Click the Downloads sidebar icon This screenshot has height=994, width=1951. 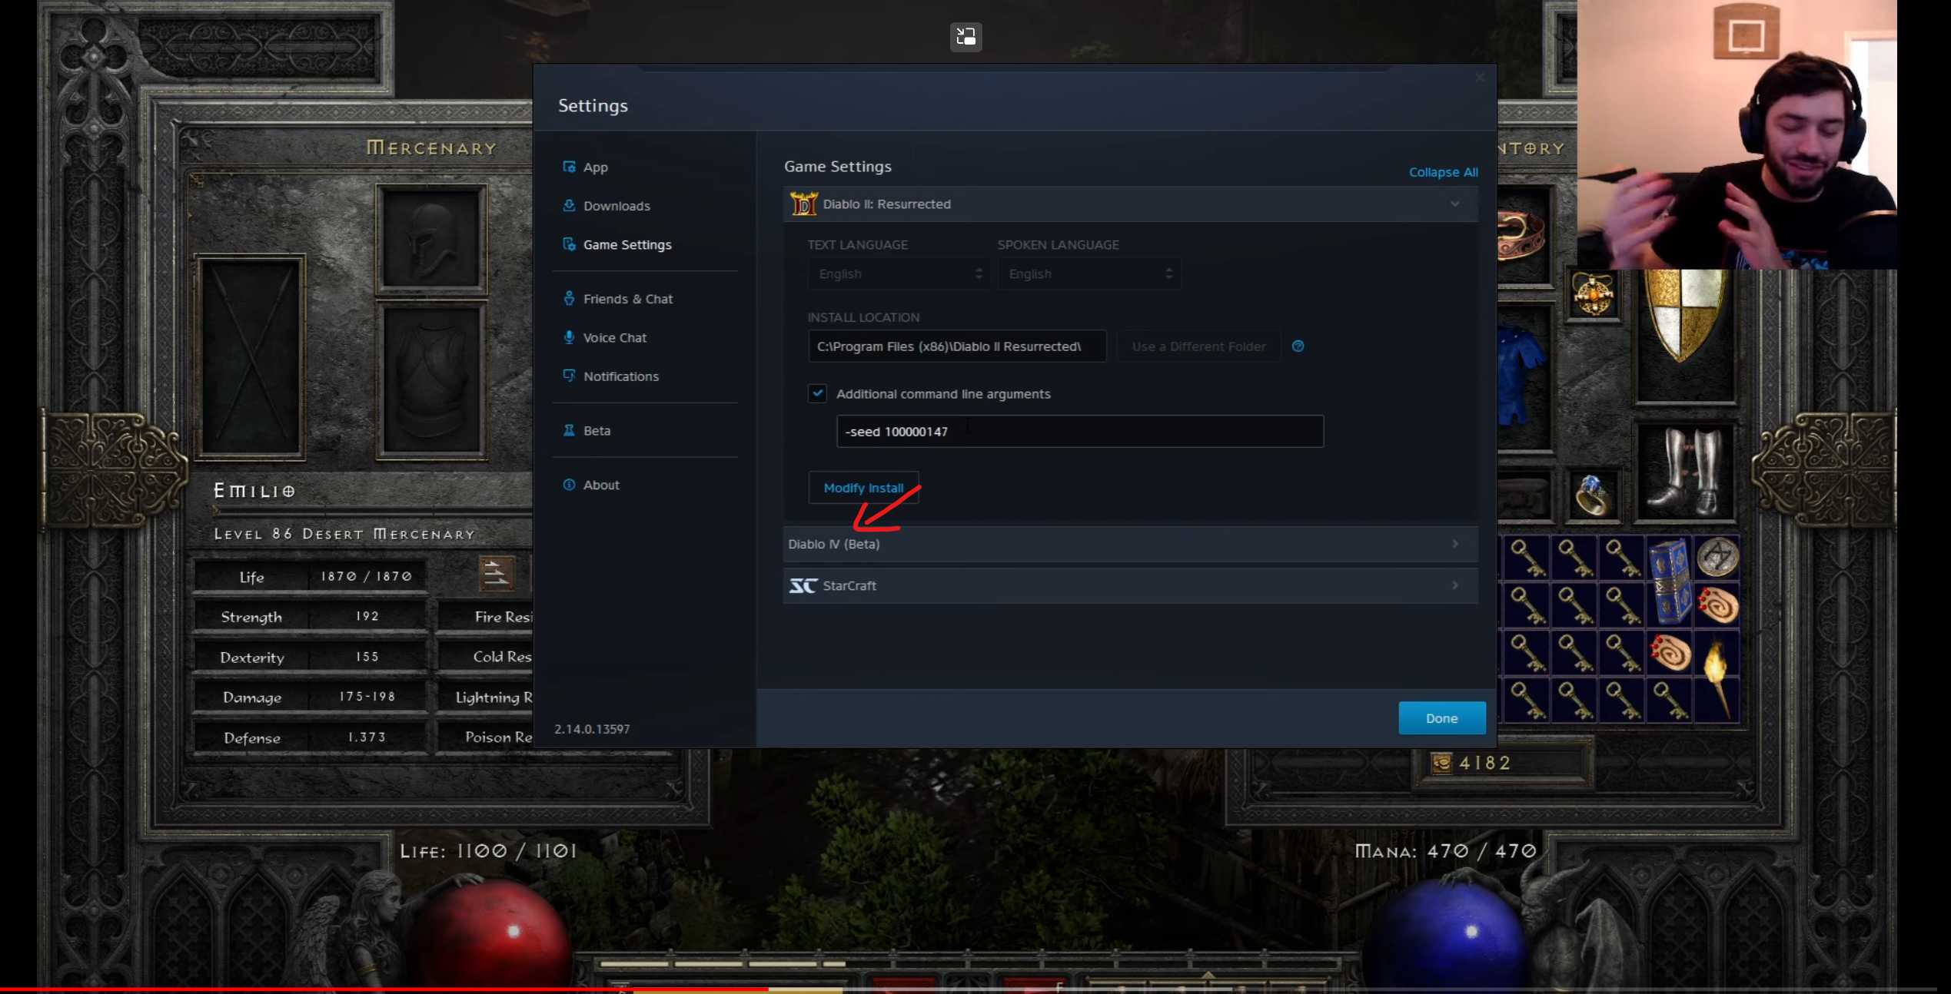click(x=569, y=205)
